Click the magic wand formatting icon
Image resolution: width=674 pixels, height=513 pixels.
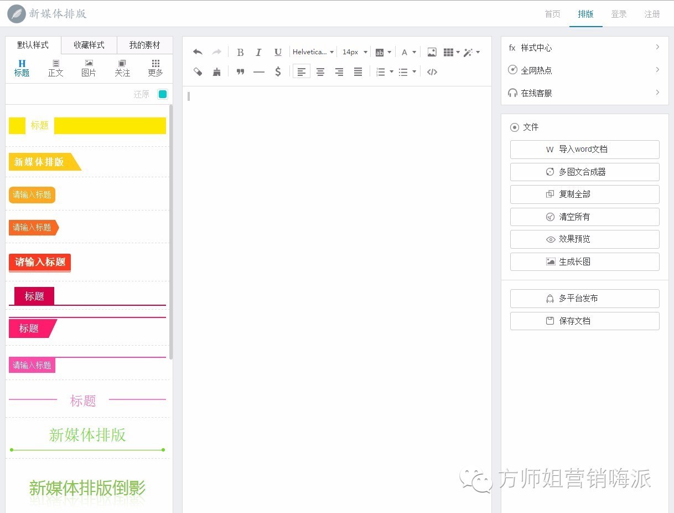coord(468,52)
